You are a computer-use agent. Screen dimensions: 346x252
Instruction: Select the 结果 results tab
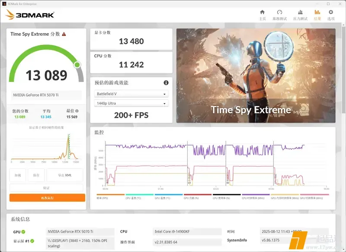click(317, 15)
